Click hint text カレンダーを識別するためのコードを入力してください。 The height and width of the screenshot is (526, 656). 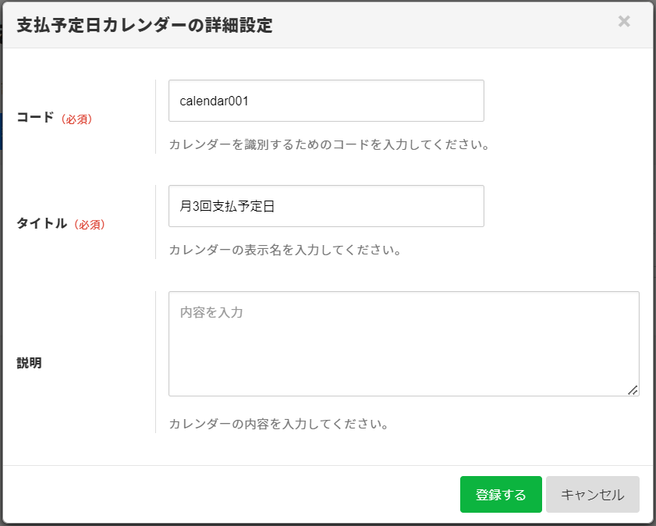pyautogui.click(x=329, y=145)
